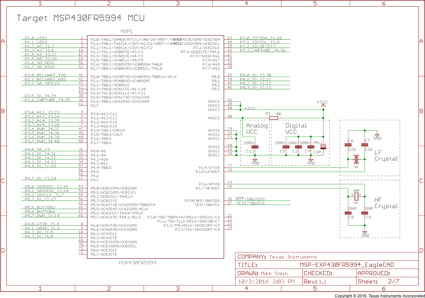The width and height of the screenshot is (425, 298).
Task: Click the Rev: 1.2 field
Action: click(315, 282)
